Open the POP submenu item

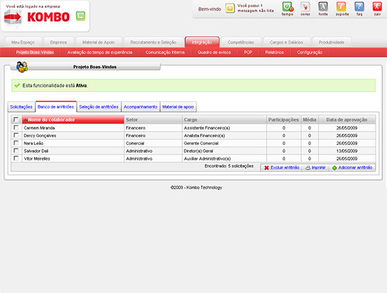point(248,52)
